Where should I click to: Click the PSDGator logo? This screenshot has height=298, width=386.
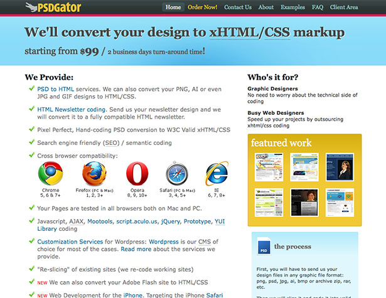click(x=53, y=7)
